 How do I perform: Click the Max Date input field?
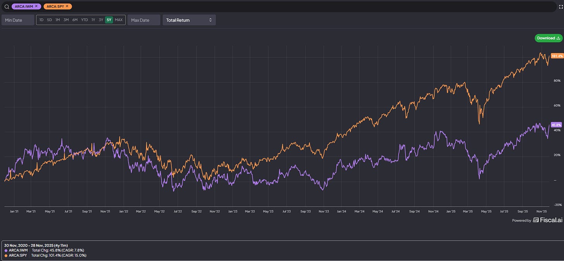click(x=144, y=20)
